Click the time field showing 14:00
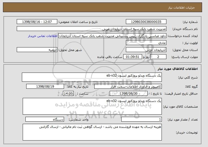This screenshot has height=147, width=208. pos(68,94)
